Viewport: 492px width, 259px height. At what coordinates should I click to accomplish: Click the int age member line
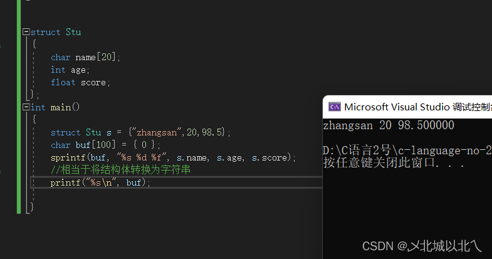tap(70, 70)
